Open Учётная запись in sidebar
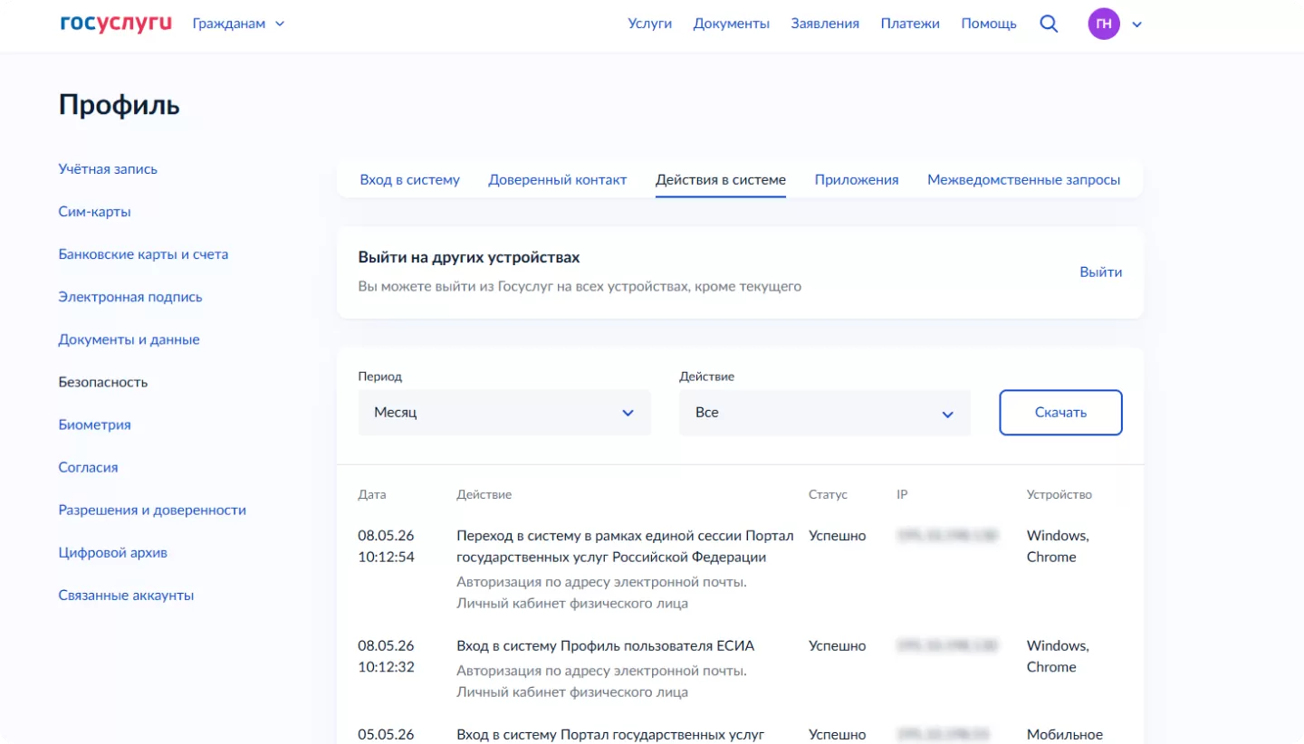Image resolution: width=1304 pixels, height=744 pixels. click(x=108, y=169)
